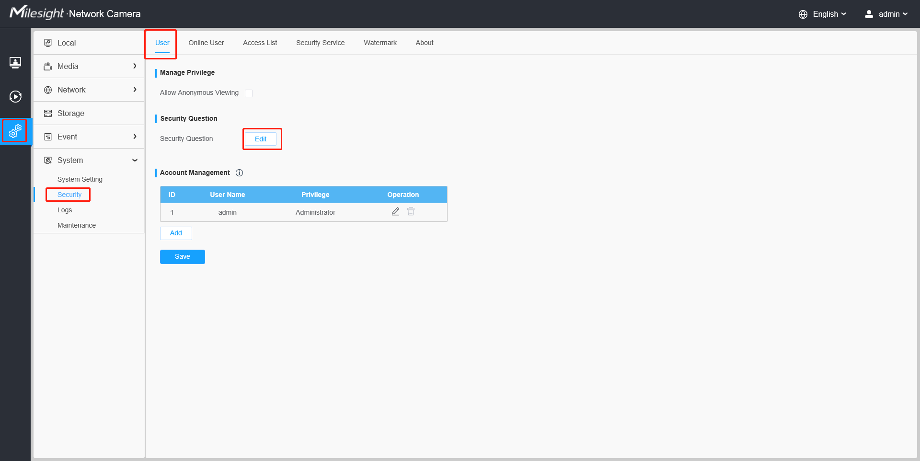Switch to the Security Service tab
The image size is (920, 461).
coord(320,43)
